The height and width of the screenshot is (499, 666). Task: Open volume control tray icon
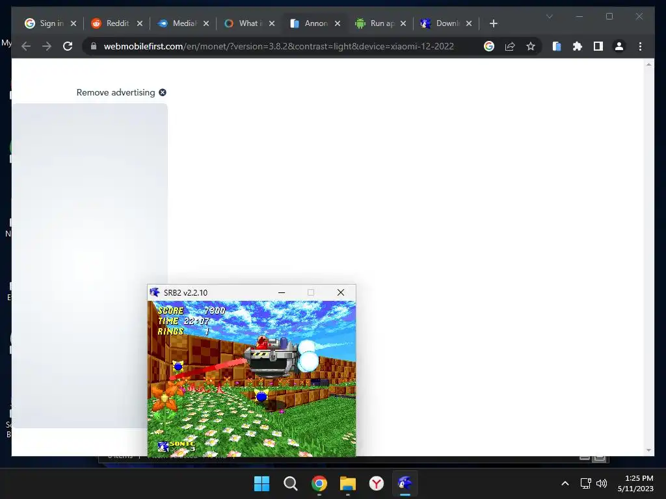point(602,483)
